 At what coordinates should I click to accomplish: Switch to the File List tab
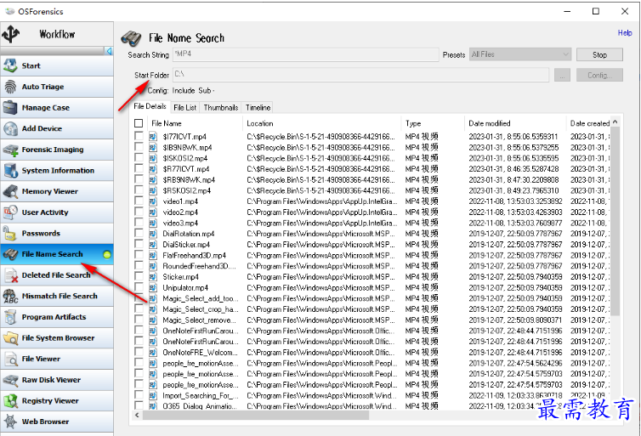[184, 107]
